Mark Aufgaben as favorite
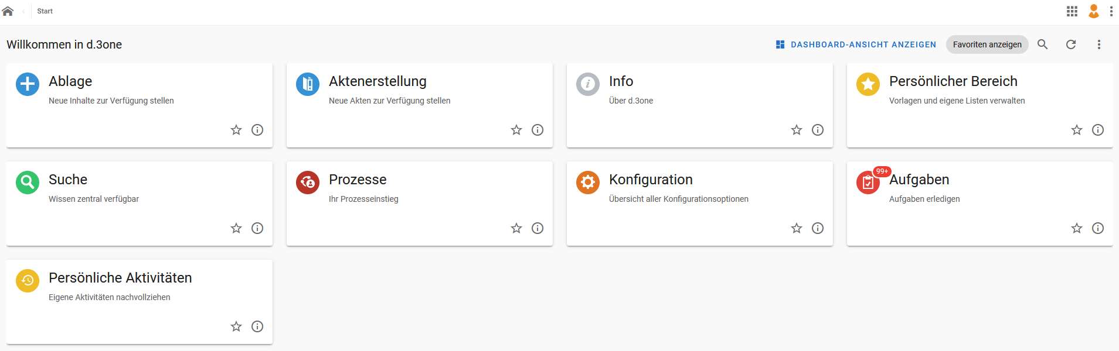The image size is (1119, 351). (x=1077, y=228)
